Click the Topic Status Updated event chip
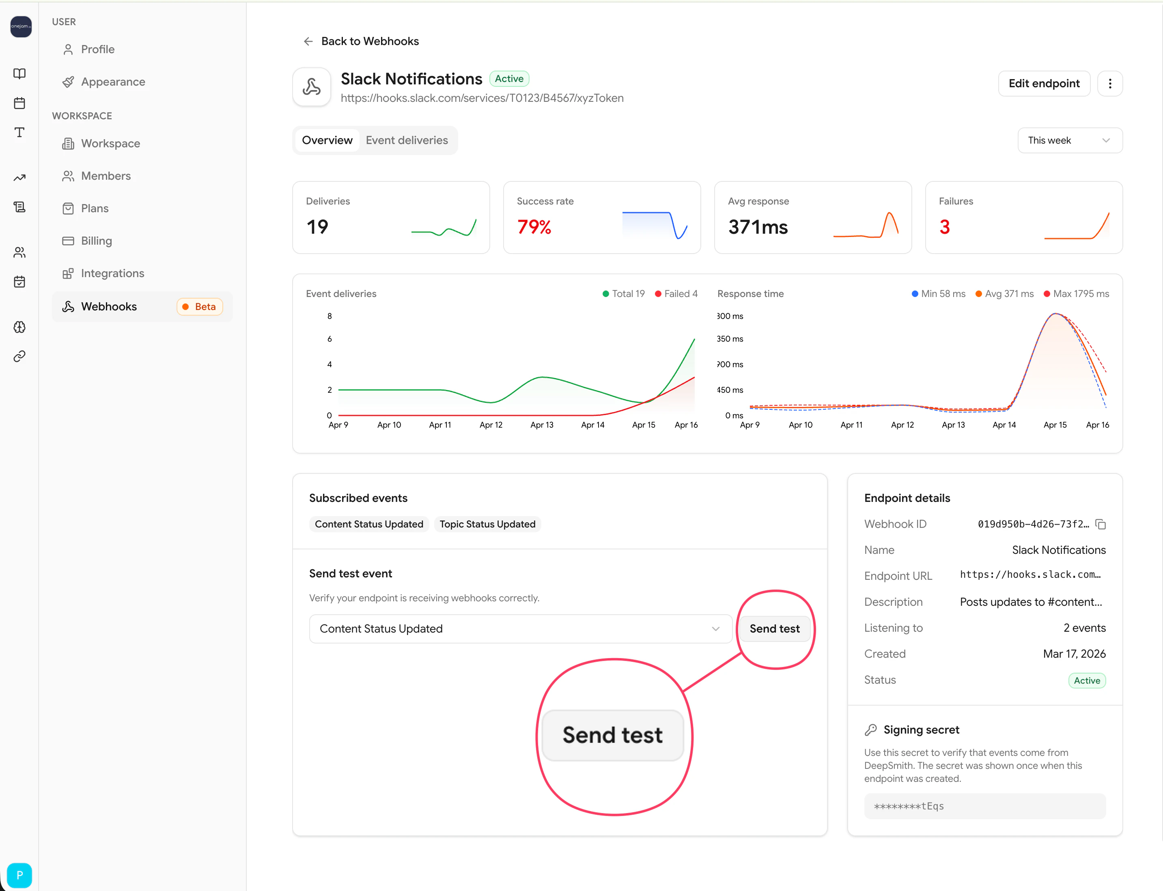Screen dimensions: 1163x891 [x=487, y=524]
